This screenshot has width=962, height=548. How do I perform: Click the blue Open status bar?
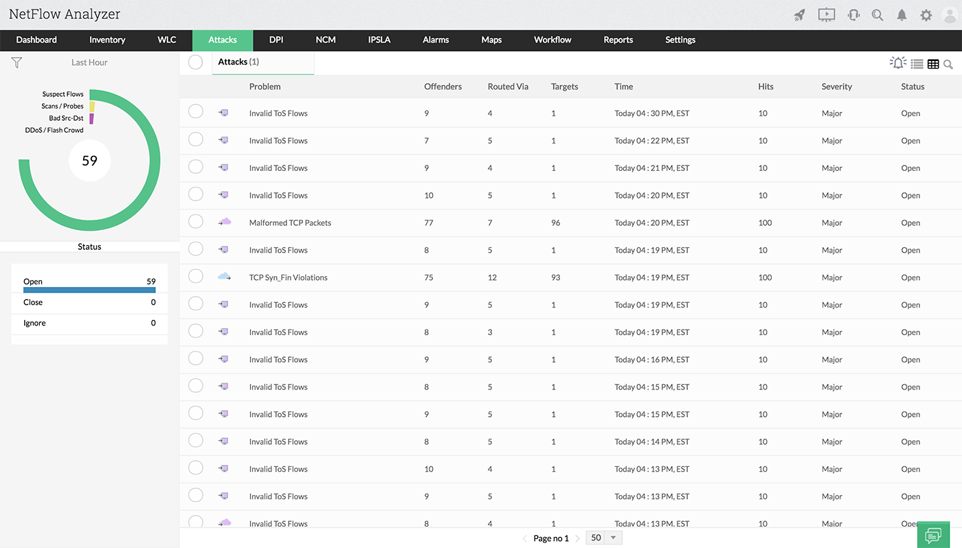click(x=89, y=290)
